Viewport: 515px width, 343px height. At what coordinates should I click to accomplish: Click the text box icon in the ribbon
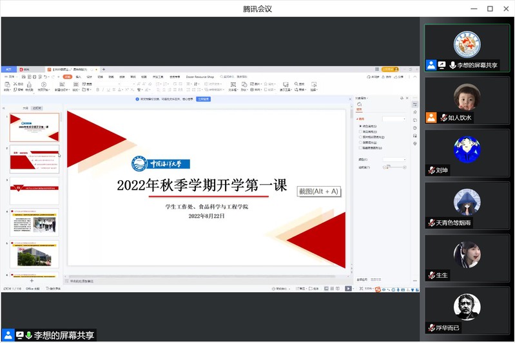233,84
